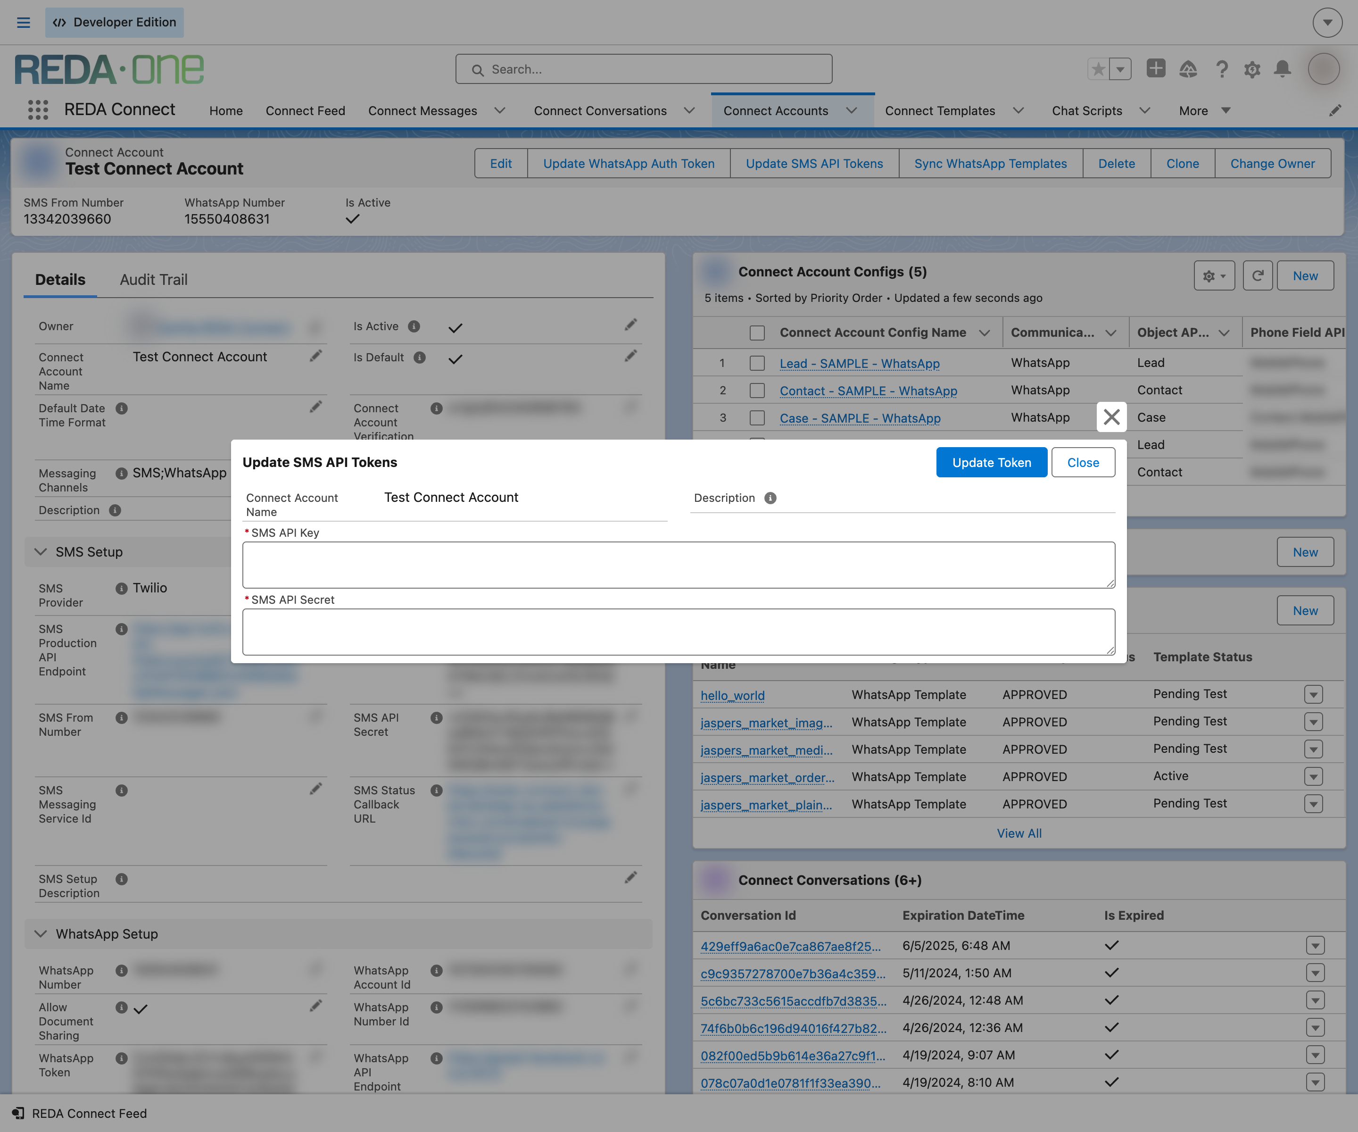The image size is (1358, 1132).
Task: Open the notifications bell
Action: (x=1283, y=68)
